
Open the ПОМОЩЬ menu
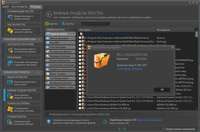pos(35,7)
